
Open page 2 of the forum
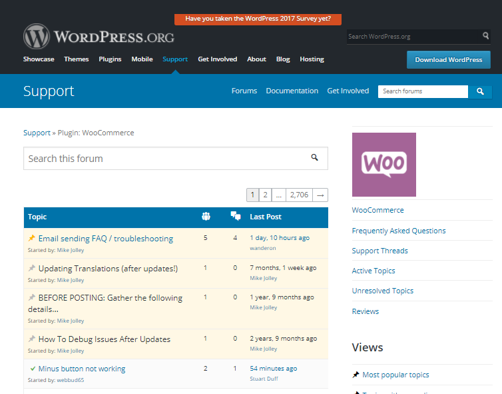click(x=265, y=195)
